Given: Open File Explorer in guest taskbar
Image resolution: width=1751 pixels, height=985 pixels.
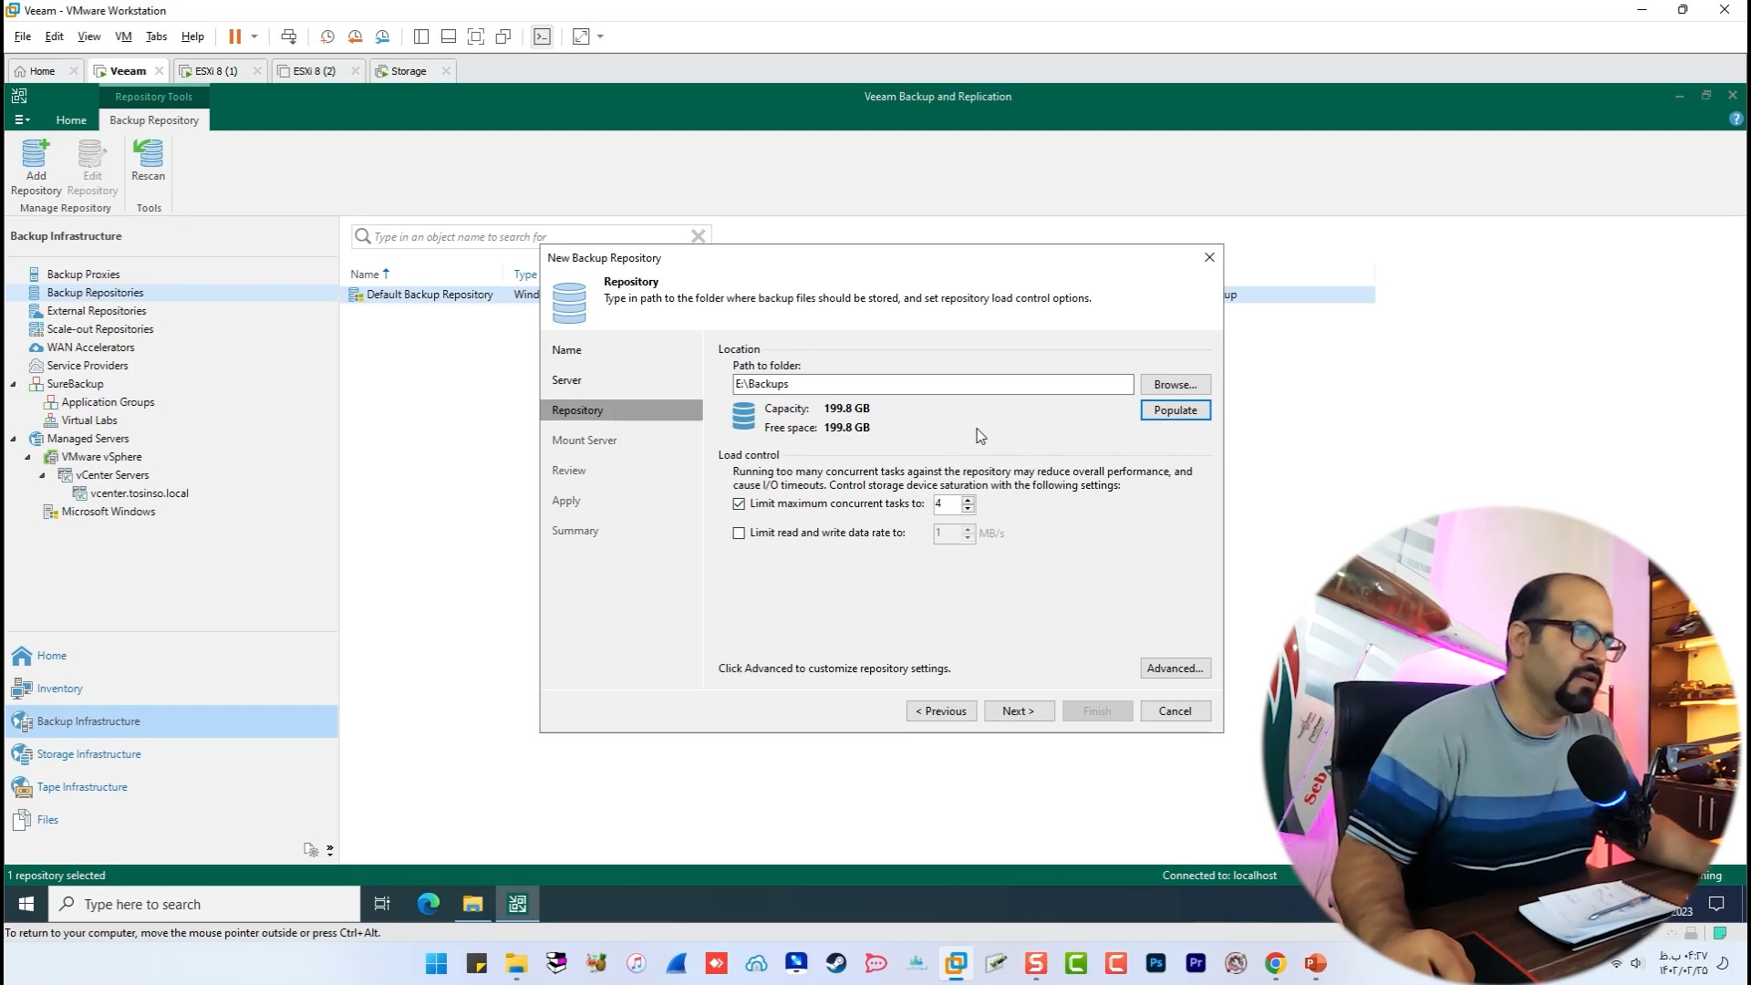Looking at the screenshot, I should 472,904.
